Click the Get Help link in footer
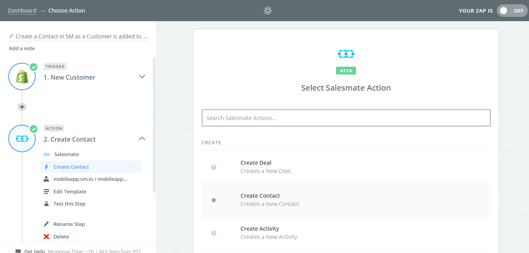Image resolution: width=529 pixels, height=253 pixels. point(35,251)
